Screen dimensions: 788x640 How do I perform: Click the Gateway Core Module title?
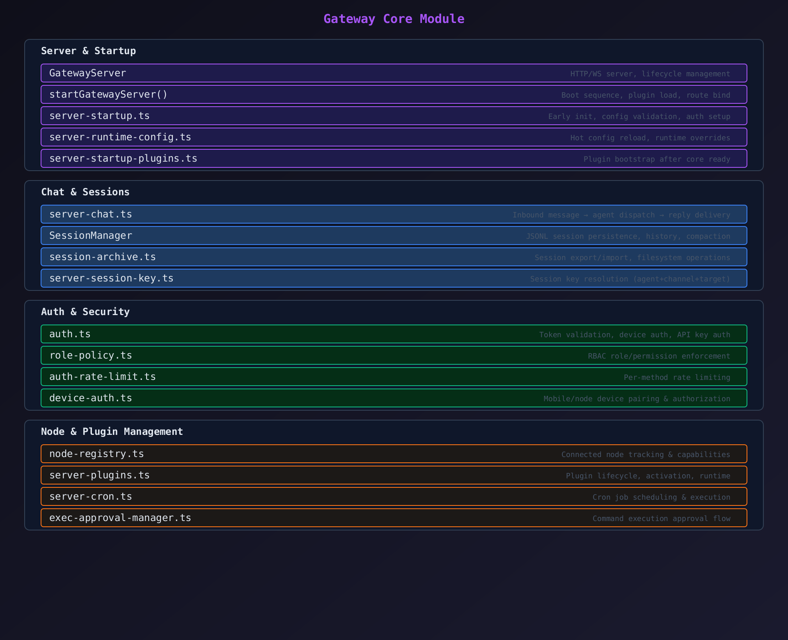point(394,19)
